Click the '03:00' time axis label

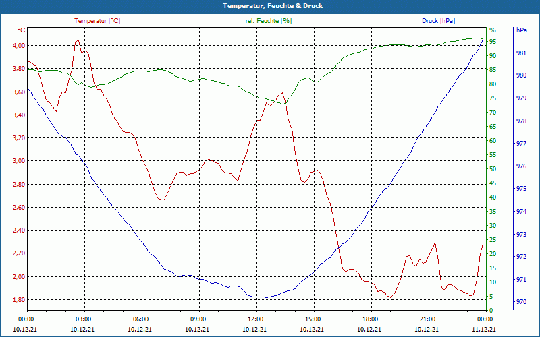tap(82, 319)
